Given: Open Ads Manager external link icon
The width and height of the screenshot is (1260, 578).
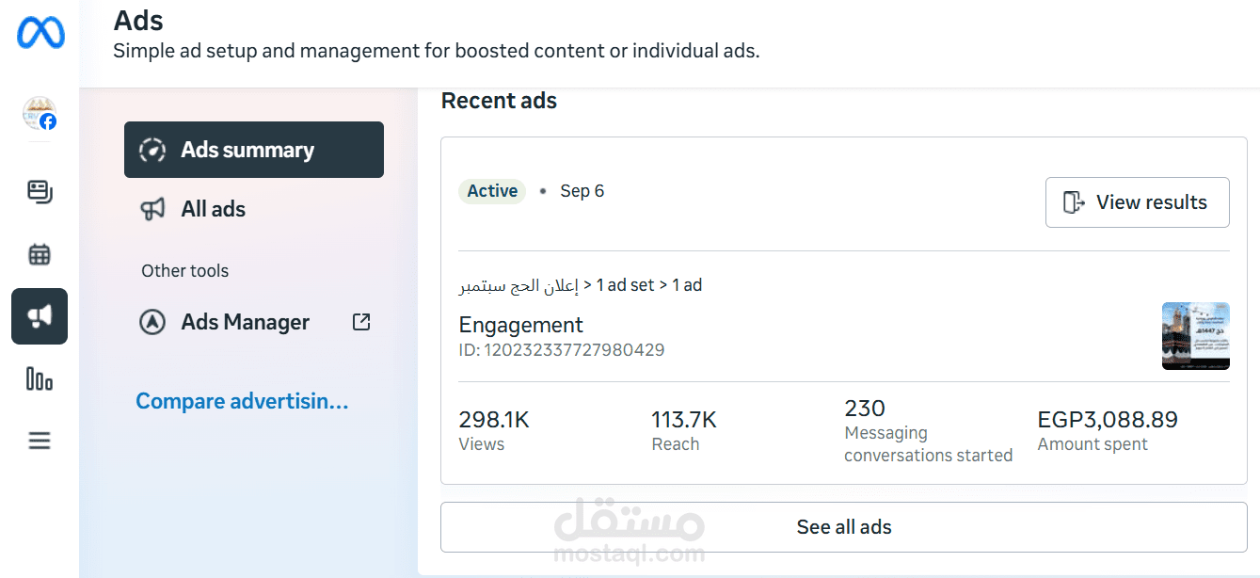Looking at the screenshot, I should click(x=360, y=321).
